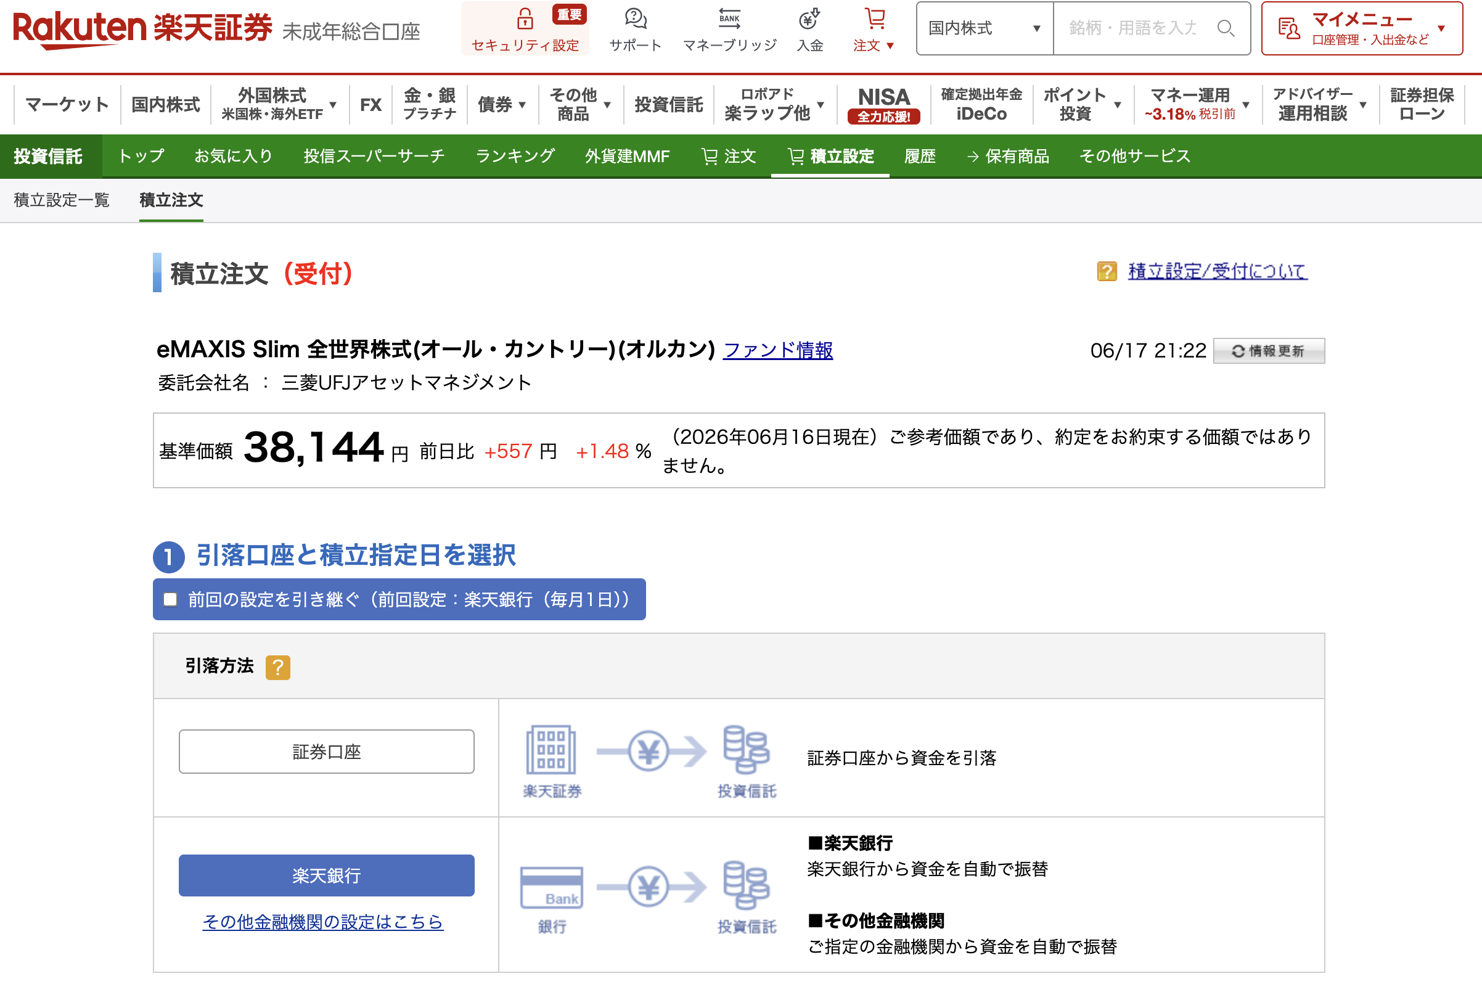This screenshot has height=984, width=1482.
Task: Expand マネー運用 navigation dropdown
Action: pyautogui.click(x=1245, y=105)
